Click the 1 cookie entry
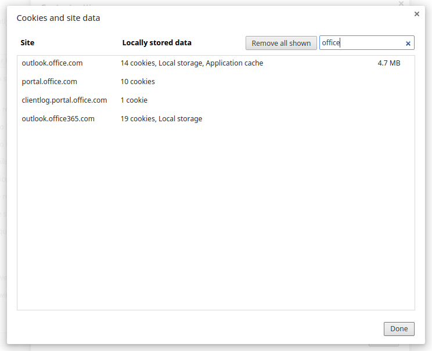 click(x=134, y=100)
